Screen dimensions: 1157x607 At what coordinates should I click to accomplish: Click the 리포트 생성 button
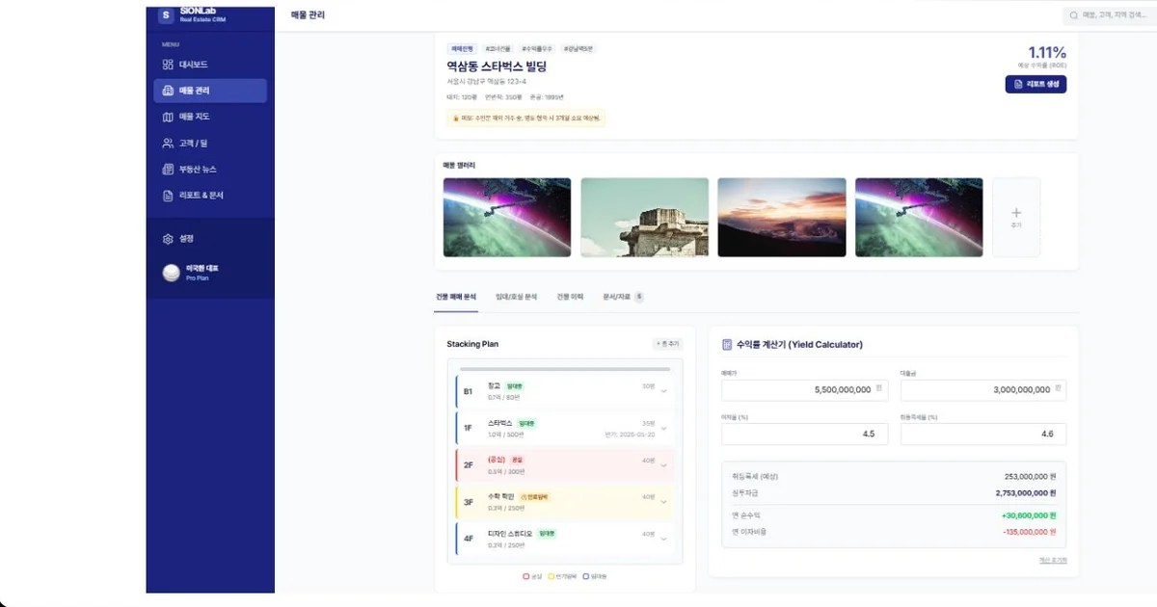[1036, 85]
